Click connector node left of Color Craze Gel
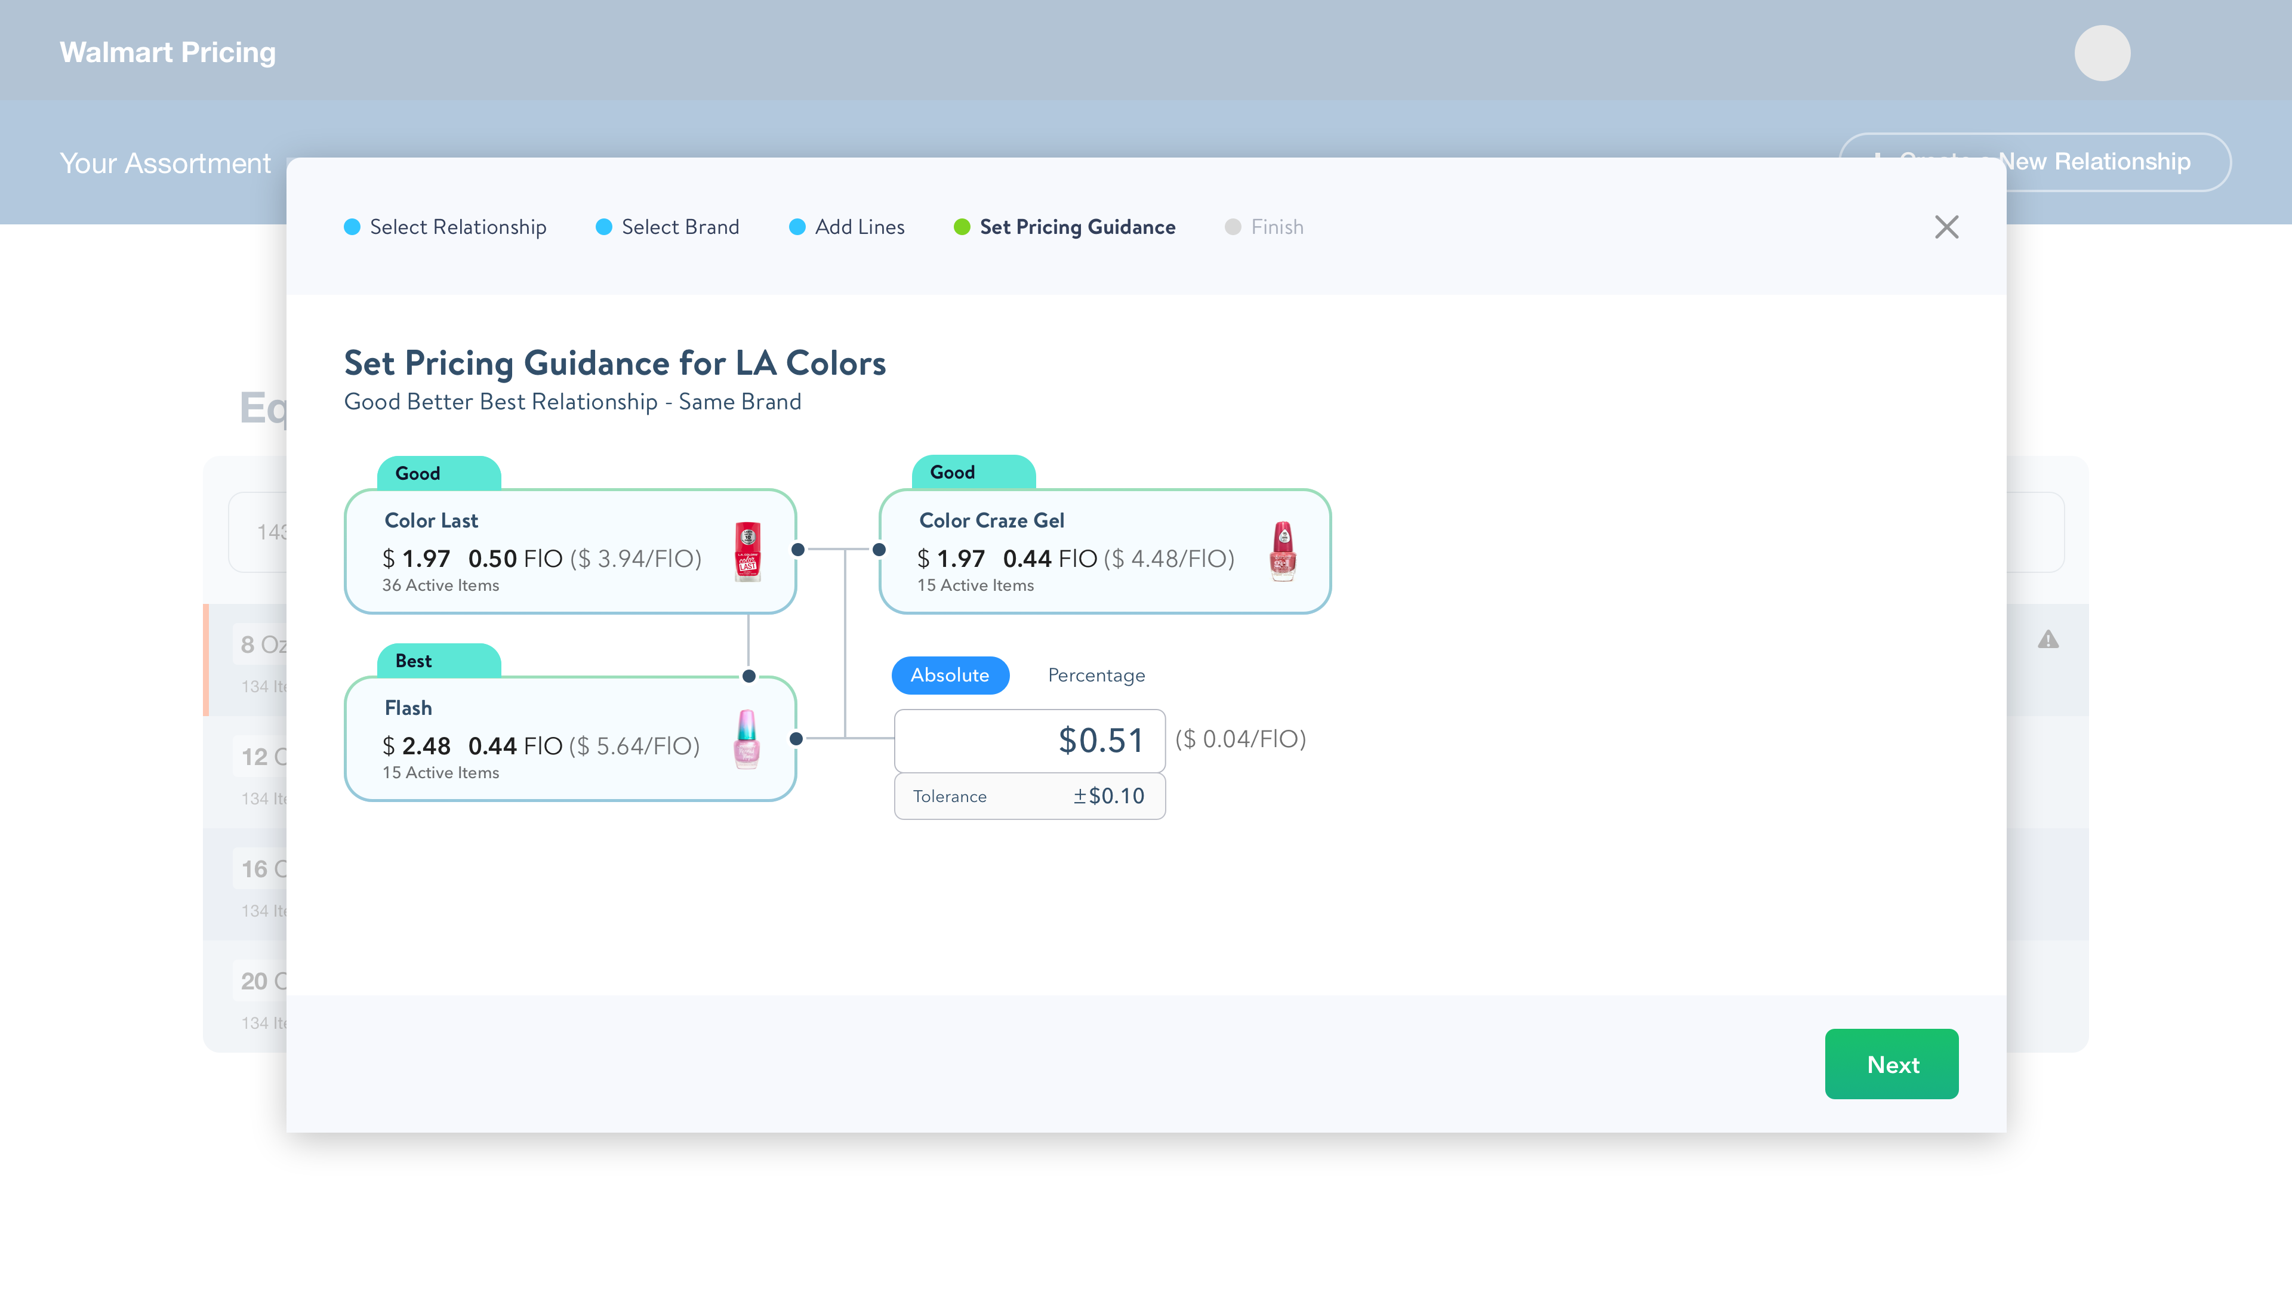Viewport: 2292px width, 1289px height. pyautogui.click(x=879, y=550)
